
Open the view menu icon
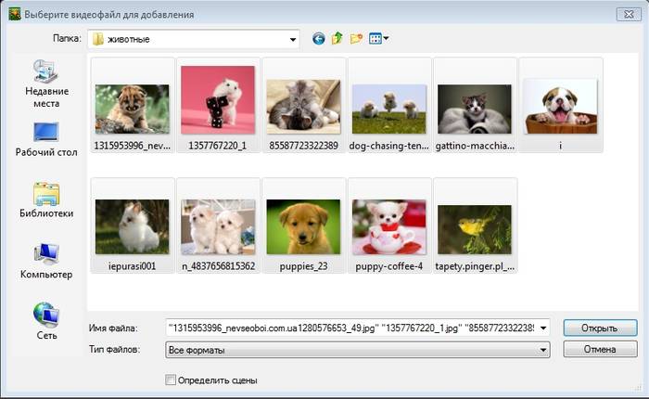pos(378,39)
